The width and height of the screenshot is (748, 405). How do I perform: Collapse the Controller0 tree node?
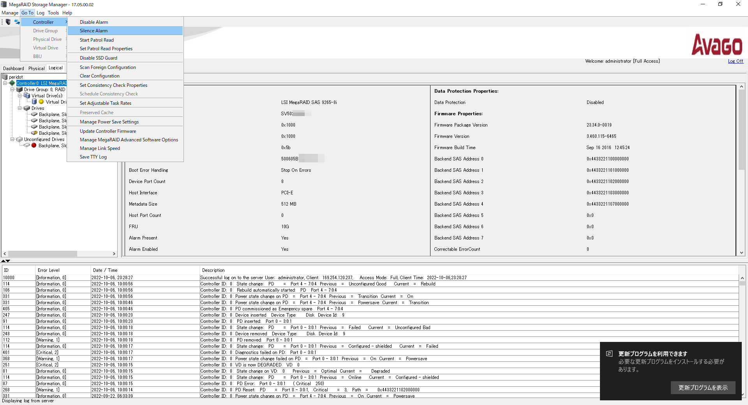[5, 83]
